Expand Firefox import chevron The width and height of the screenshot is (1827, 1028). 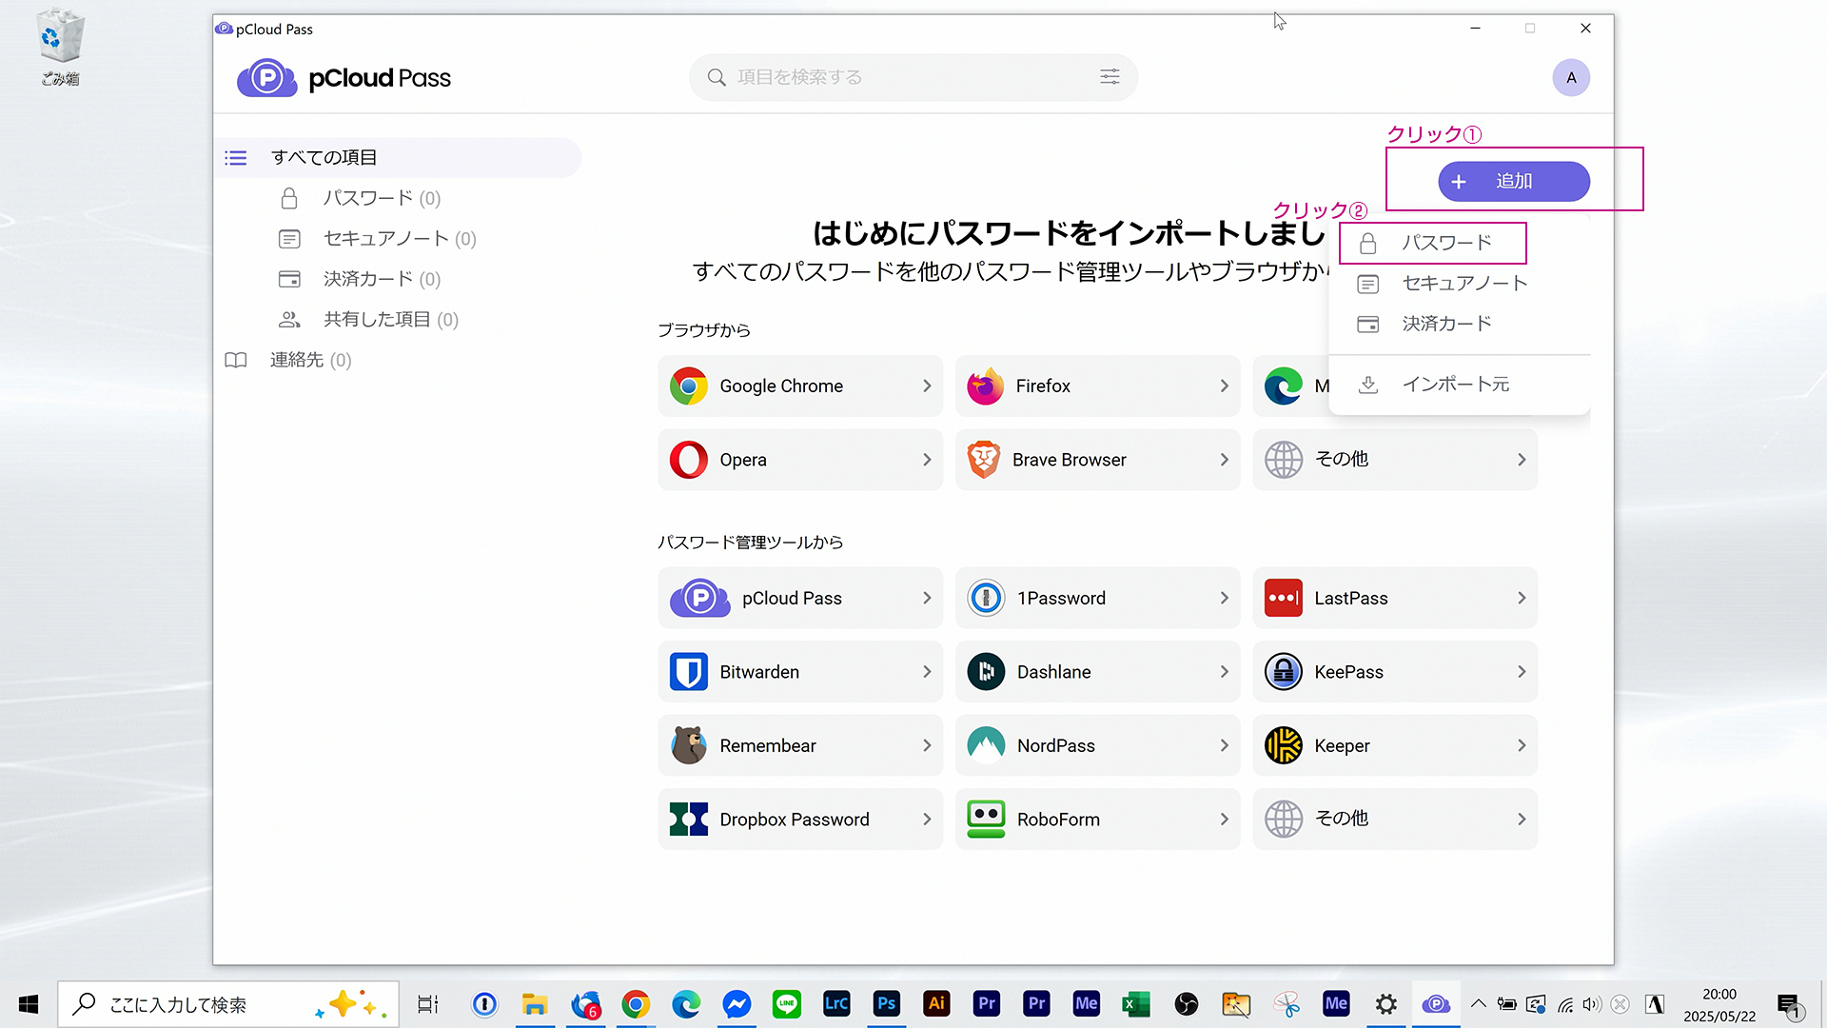tap(1224, 385)
